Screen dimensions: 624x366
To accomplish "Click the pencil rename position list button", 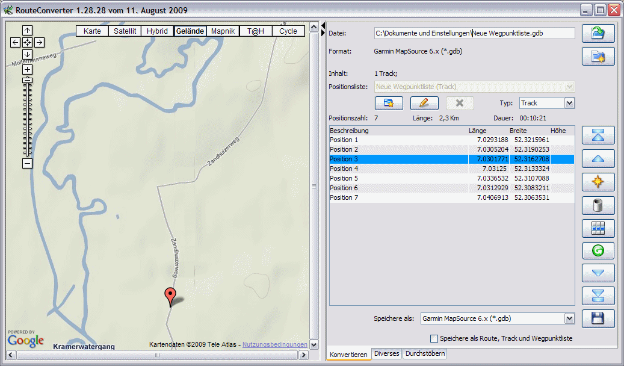I will (424, 103).
